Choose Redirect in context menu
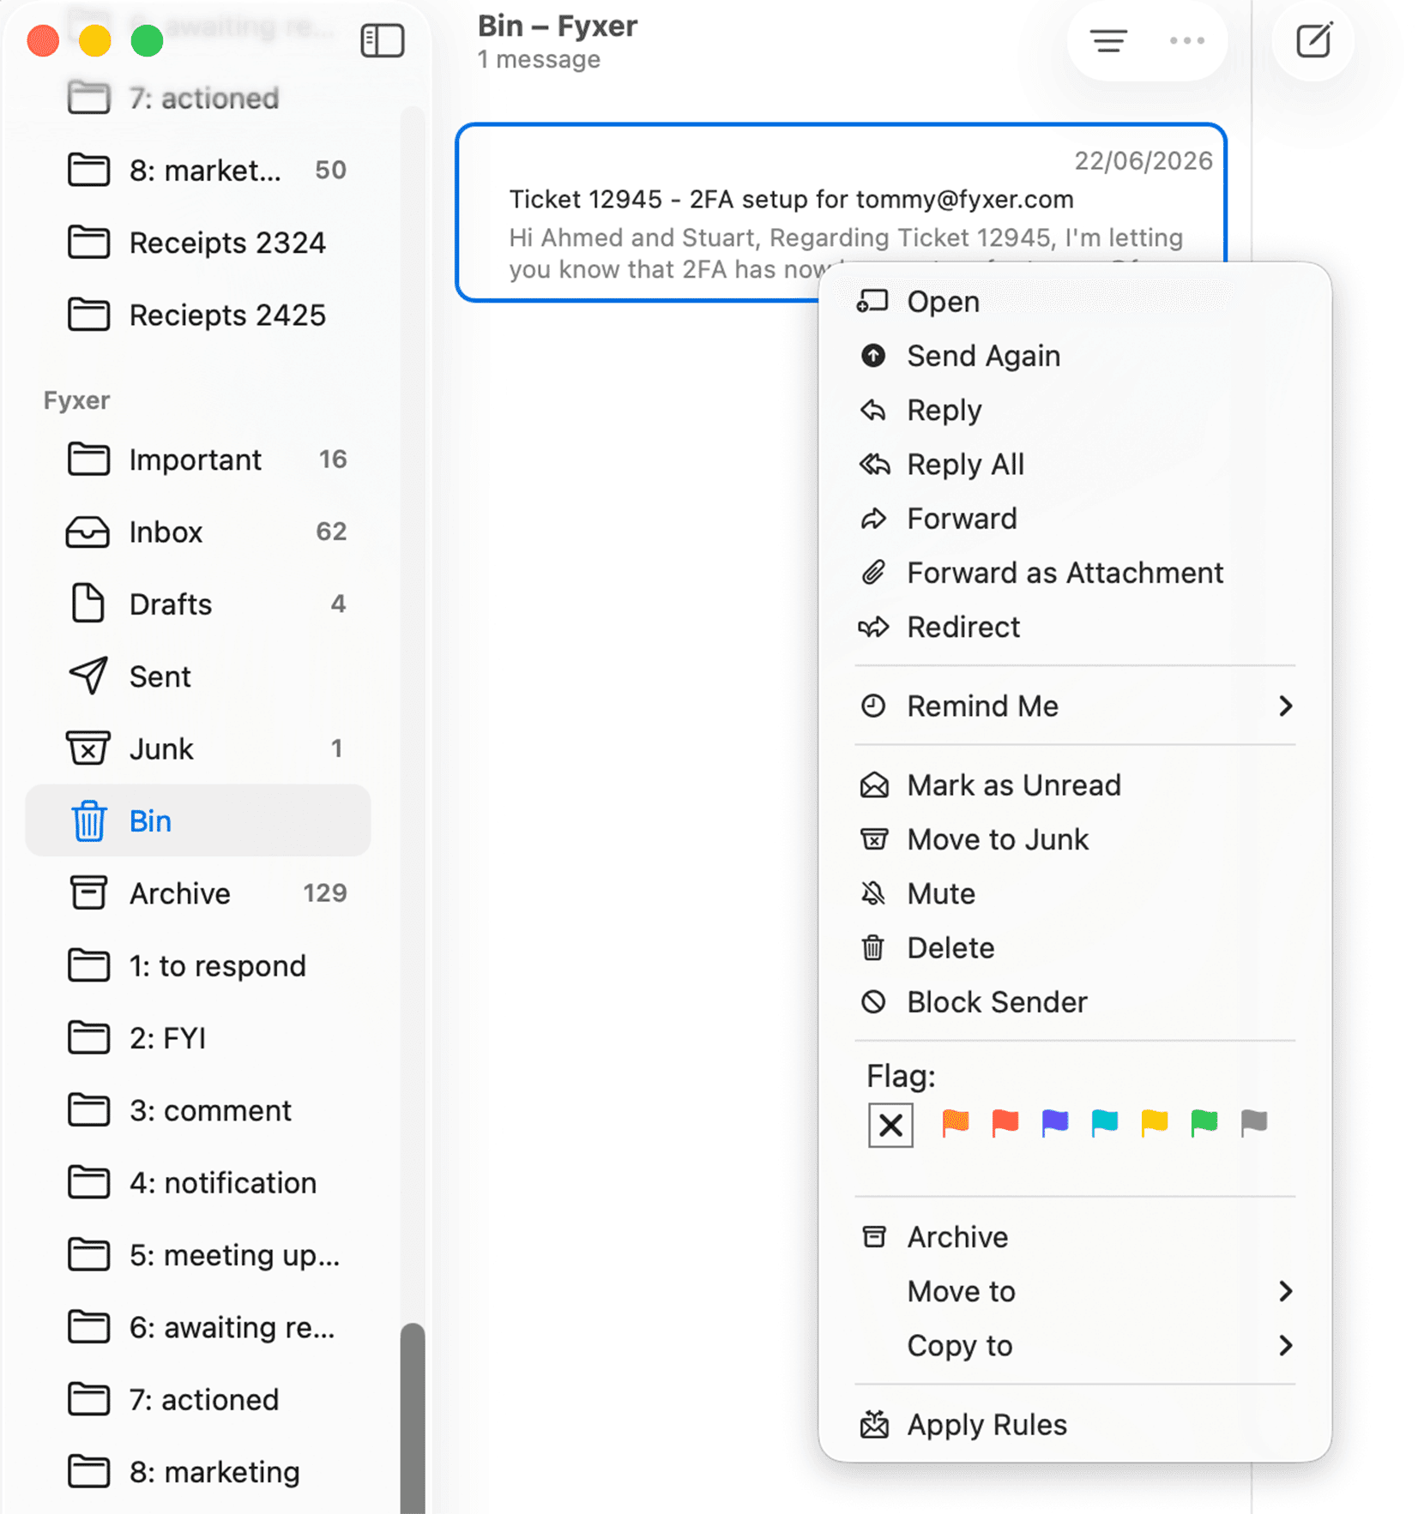The width and height of the screenshot is (1418, 1514). pyautogui.click(x=1074, y=627)
